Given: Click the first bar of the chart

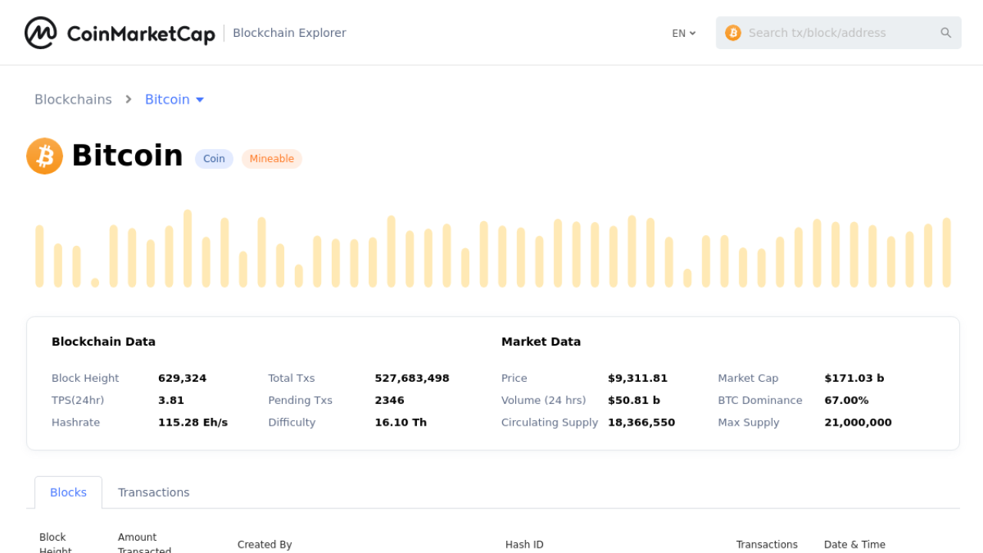Looking at the screenshot, I should point(40,256).
